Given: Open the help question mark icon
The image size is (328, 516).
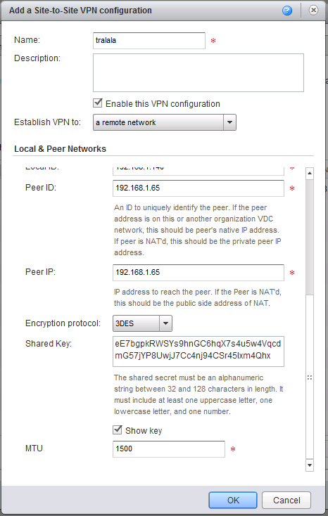Looking at the screenshot, I should tap(287, 11).
